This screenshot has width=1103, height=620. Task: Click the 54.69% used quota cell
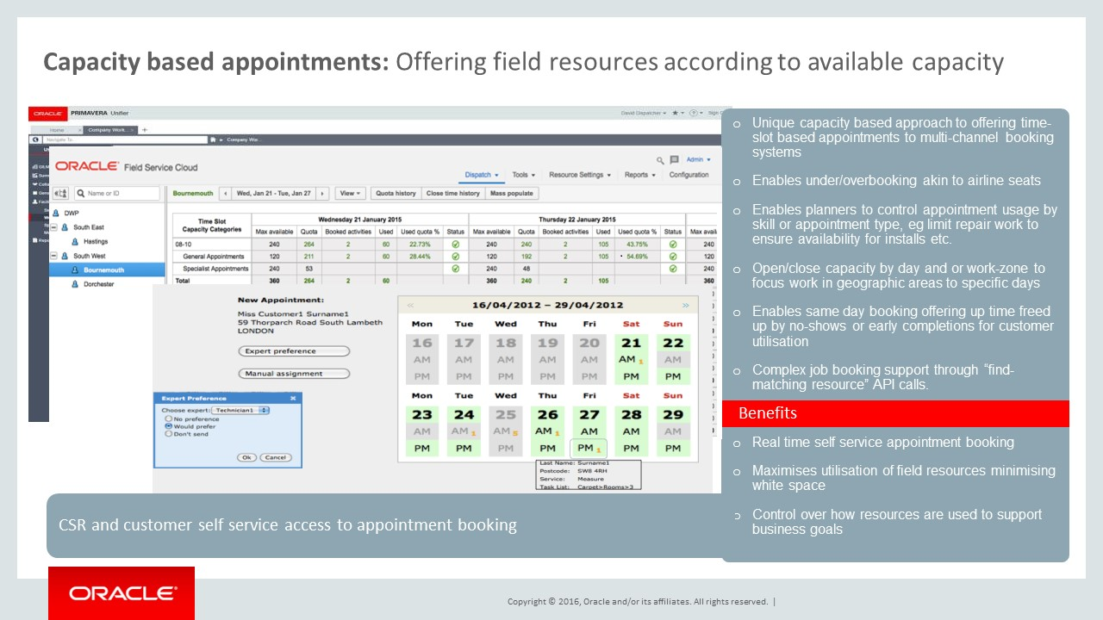(x=636, y=257)
